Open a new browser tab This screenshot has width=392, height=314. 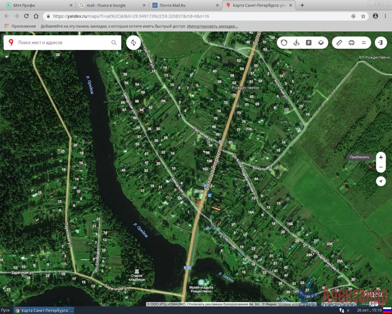[302, 5]
